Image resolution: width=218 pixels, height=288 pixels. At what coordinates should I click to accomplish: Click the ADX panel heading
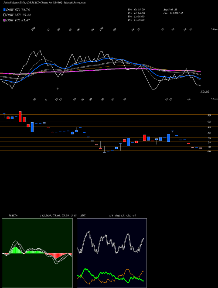[x=83, y=216]
